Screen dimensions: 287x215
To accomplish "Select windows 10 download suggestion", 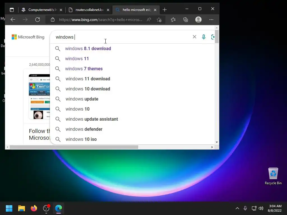I will point(132,89).
